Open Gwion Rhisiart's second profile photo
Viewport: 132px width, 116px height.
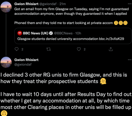tap(6, 62)
